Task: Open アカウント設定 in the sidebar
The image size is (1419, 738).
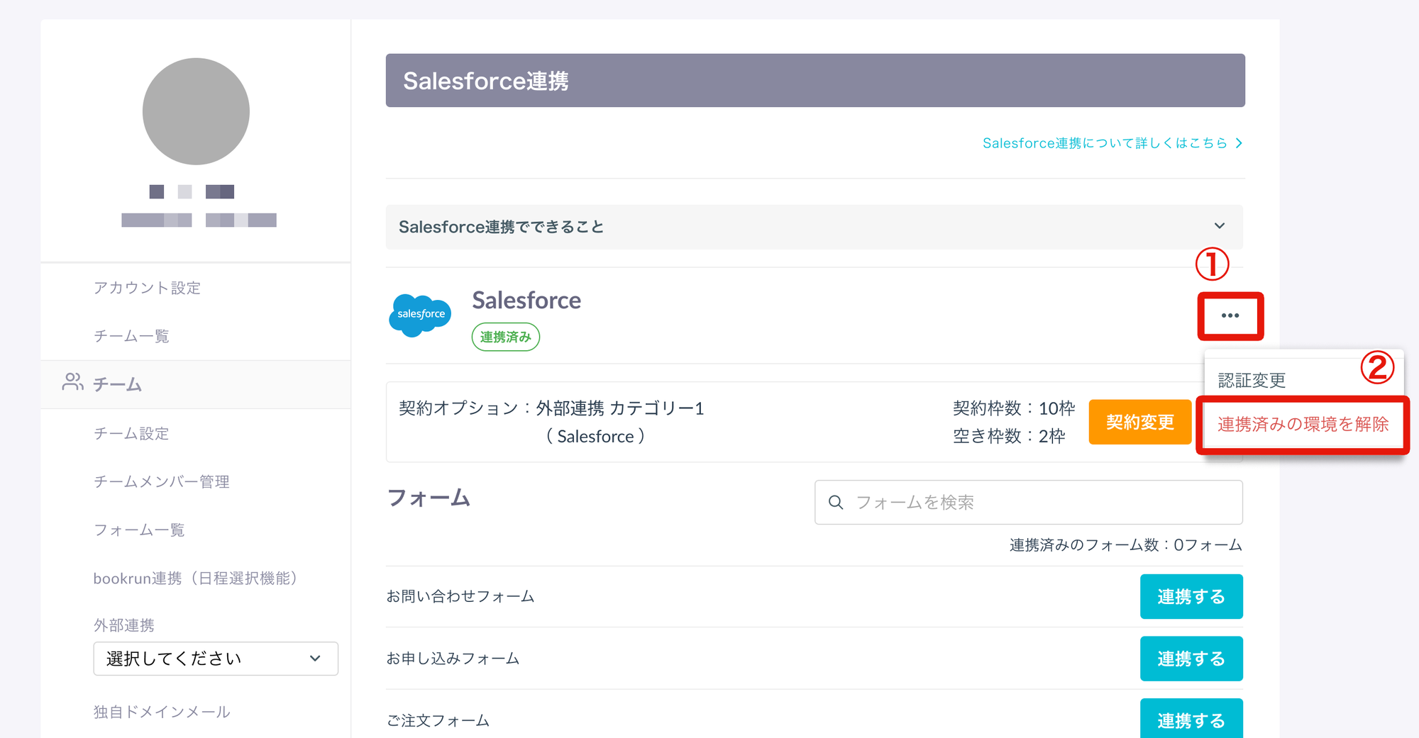Action: (x=147, y=288)
